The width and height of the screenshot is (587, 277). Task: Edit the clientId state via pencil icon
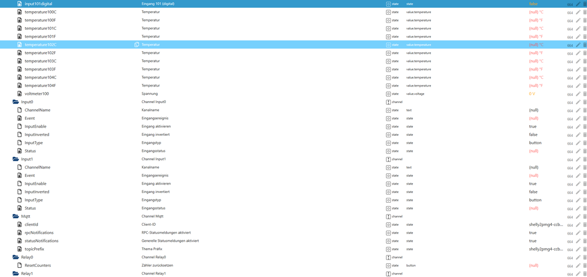(578, 225)
